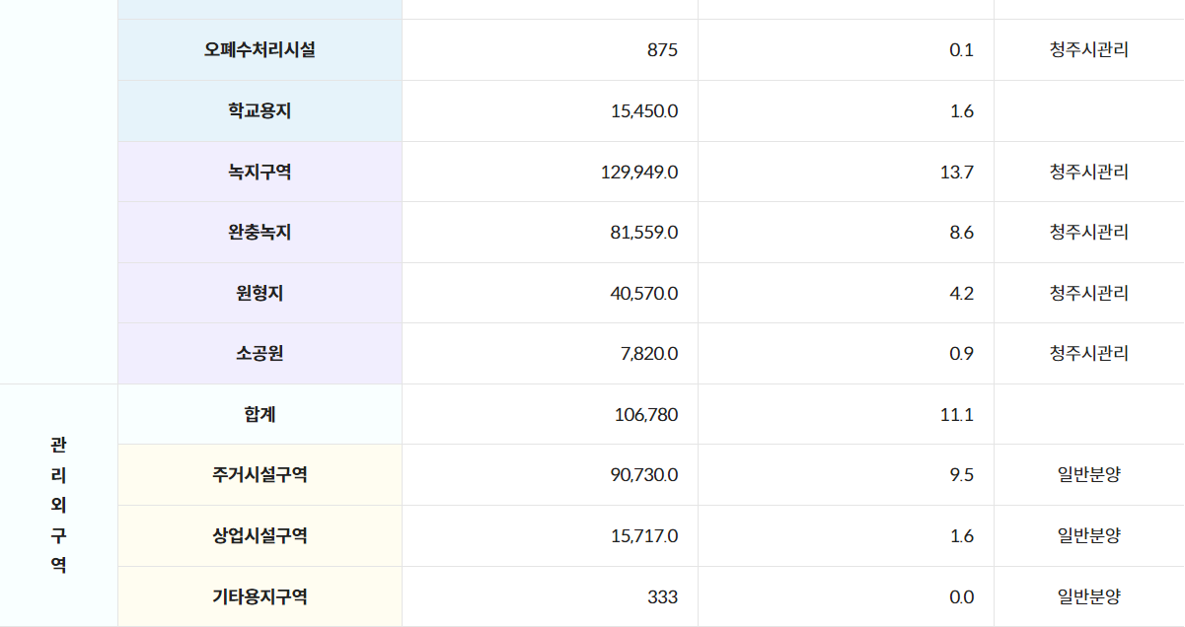The image size is (1185, 627).
Task: Click the 13.7 percentage cell
Action: click(x=956, y=172)
